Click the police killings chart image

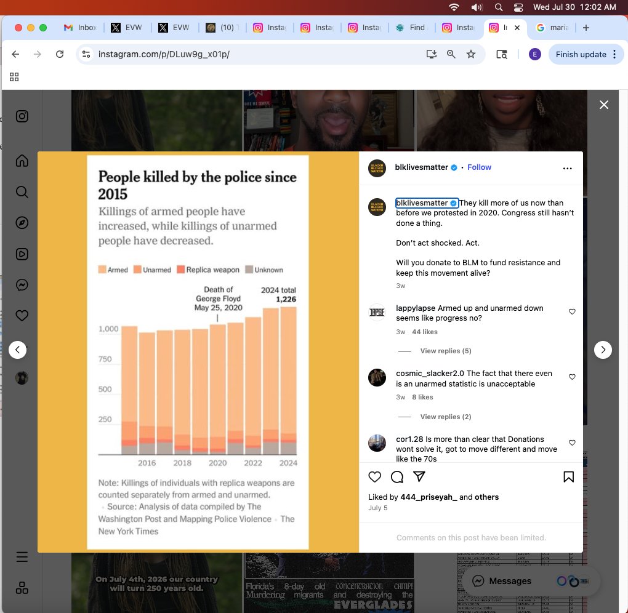point(198,351)
